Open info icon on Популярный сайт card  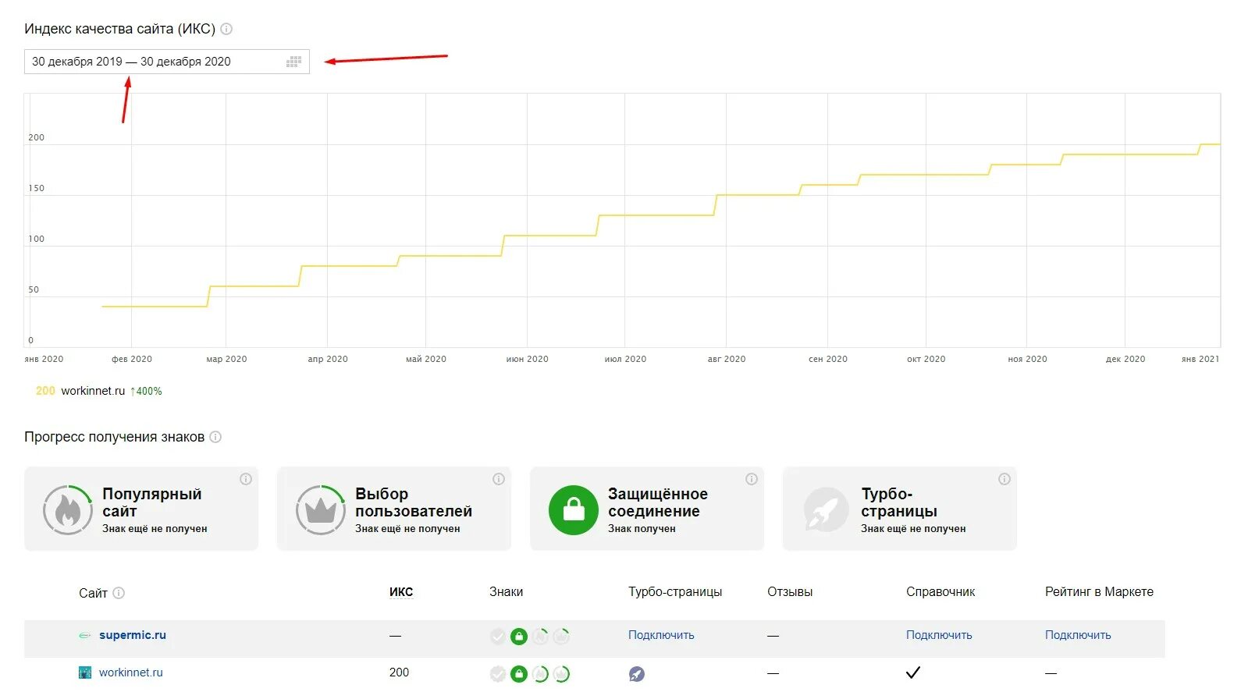click(246, 479)
